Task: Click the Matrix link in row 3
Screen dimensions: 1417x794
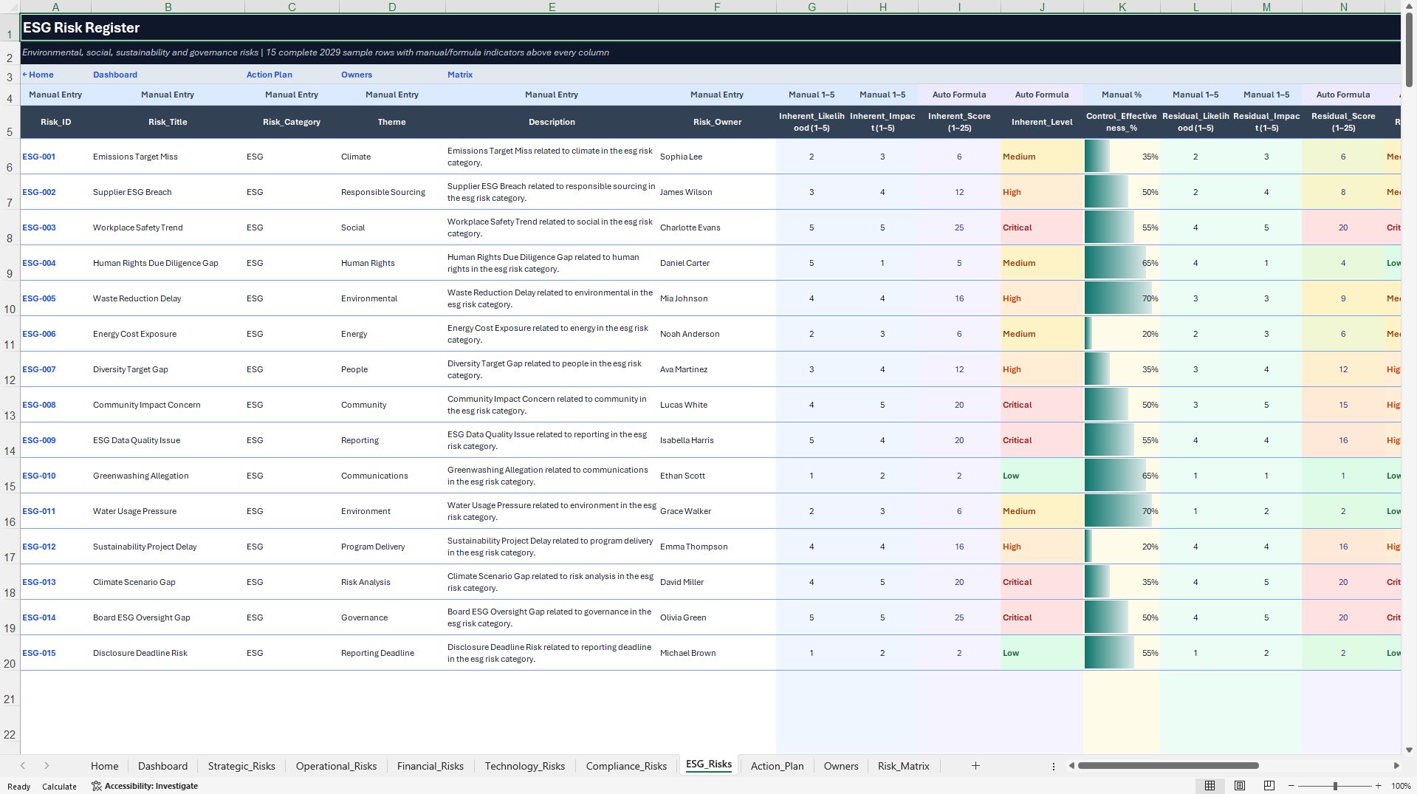Action: 460,75
